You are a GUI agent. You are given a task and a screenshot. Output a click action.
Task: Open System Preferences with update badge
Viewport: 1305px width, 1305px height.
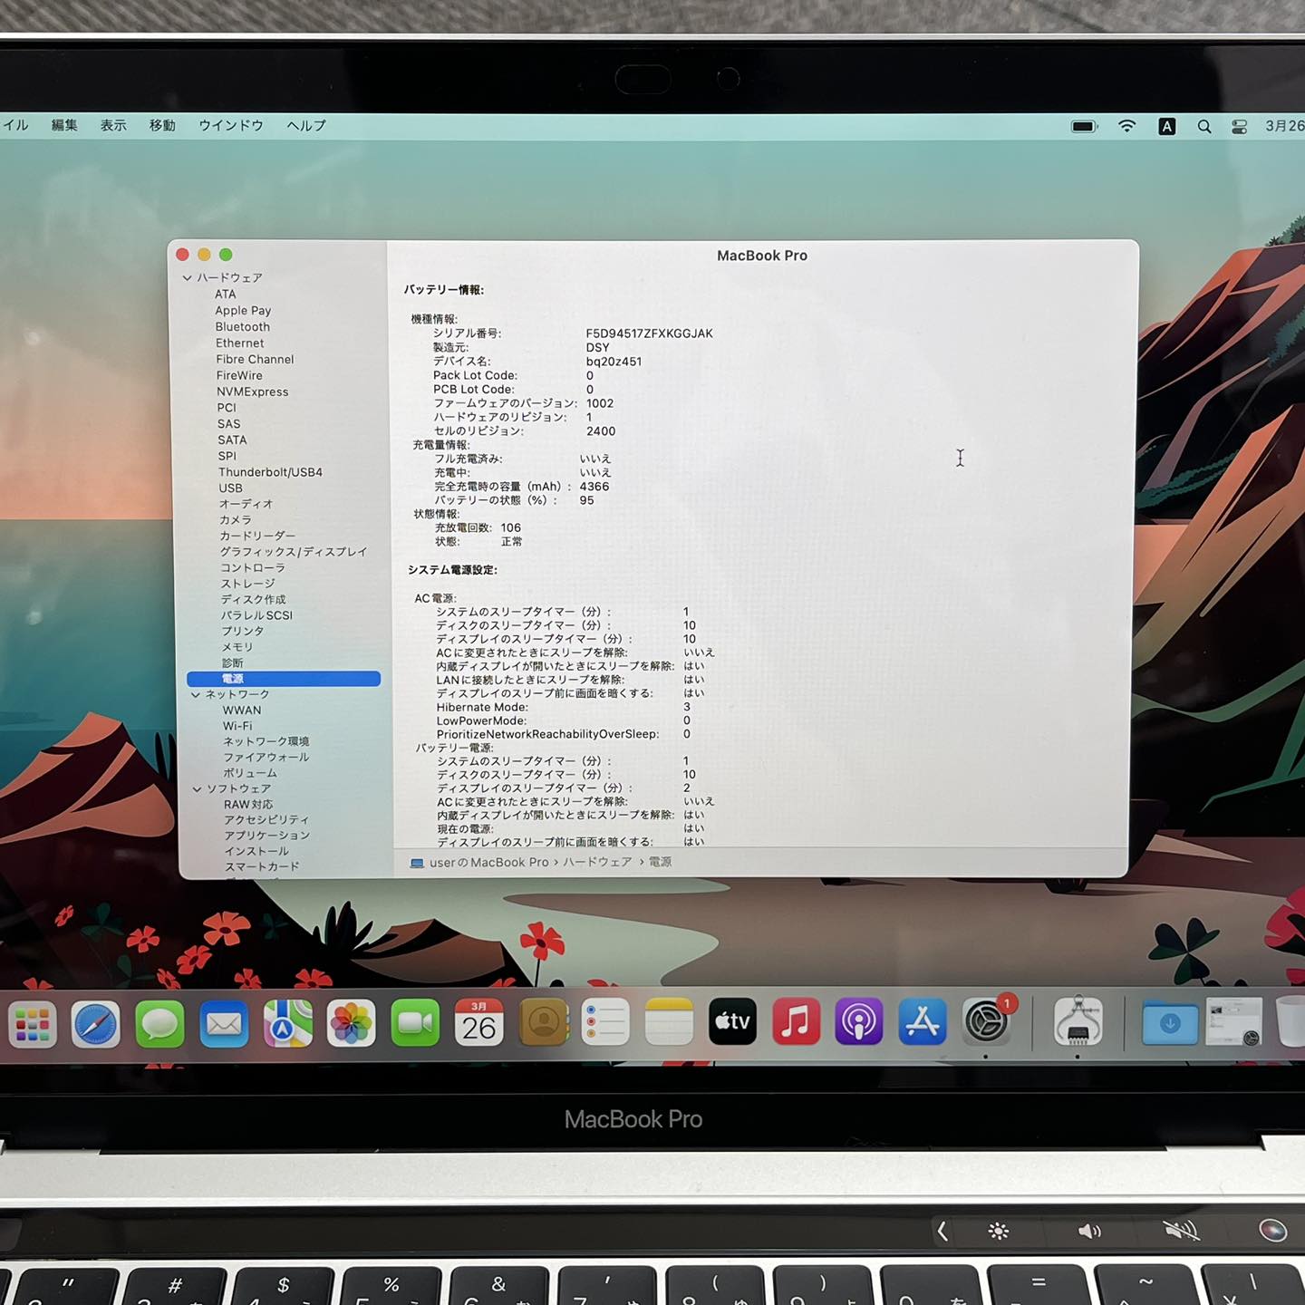click(986, 1022)
